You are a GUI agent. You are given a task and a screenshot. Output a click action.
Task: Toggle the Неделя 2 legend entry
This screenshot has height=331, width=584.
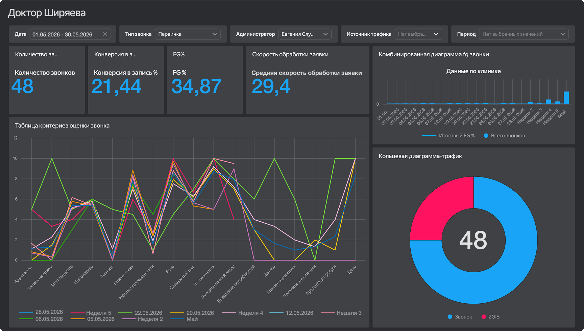pos(143,319)
